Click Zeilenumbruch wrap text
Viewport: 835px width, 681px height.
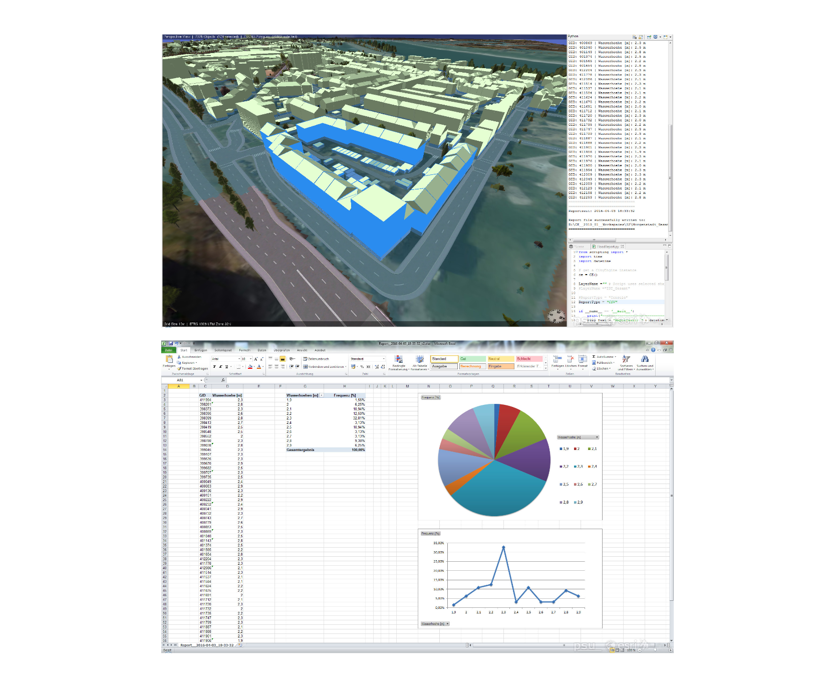coord(316,359)
